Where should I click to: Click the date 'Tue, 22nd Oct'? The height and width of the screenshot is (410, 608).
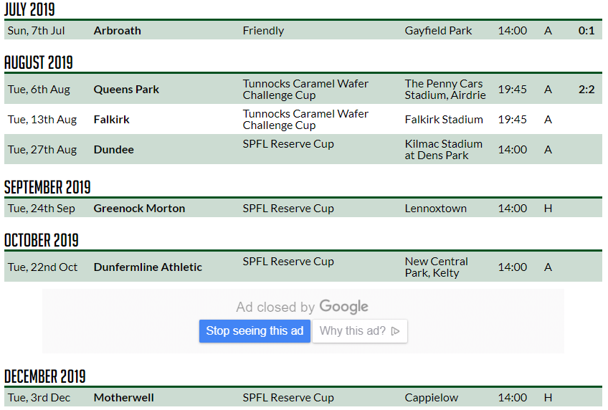42,267
